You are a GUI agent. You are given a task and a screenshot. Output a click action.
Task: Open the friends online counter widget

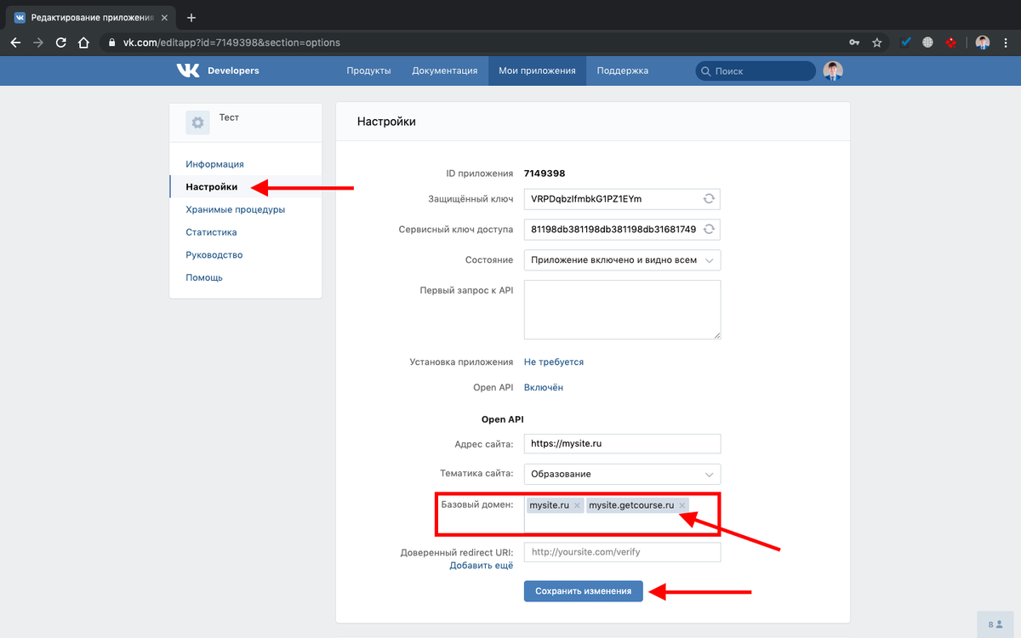coord(997,624)
